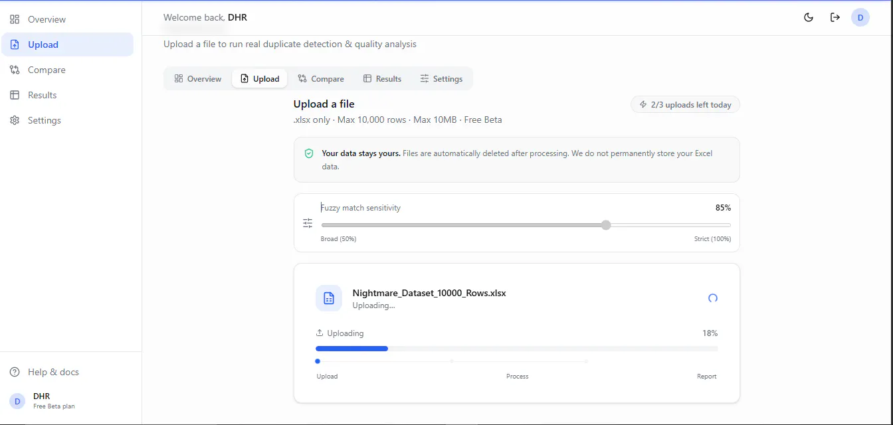Viewport: 893px width, 425px height.
Task: Click the sidebar Upload file icon
Action: point(15,44)
